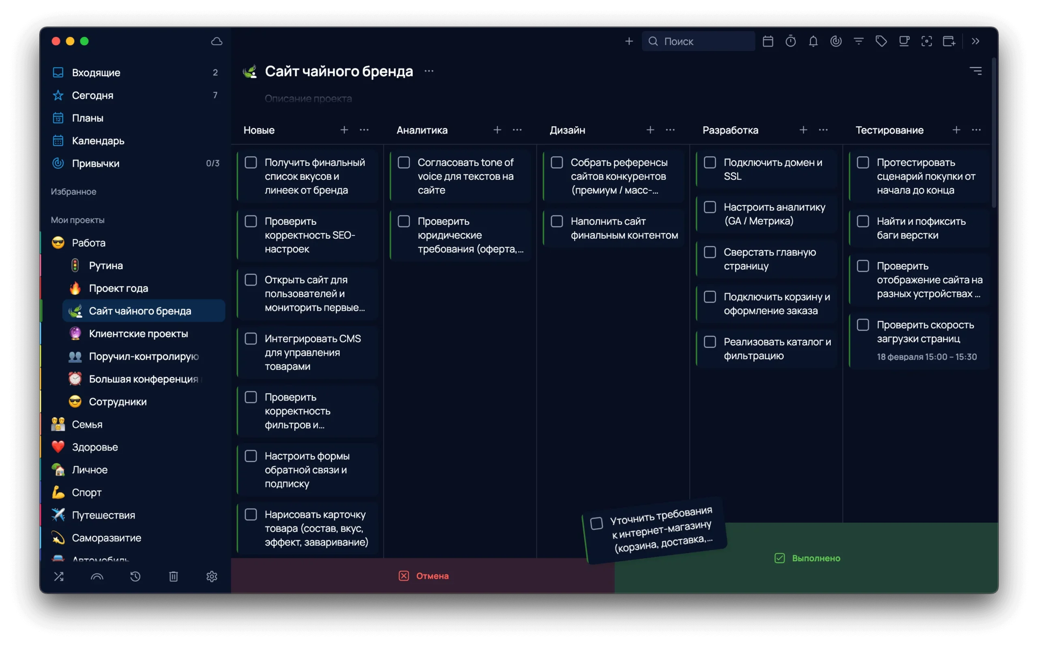
Task: Check 'Найти и пофиксить баги верстки'
Action: [x=863, y=221]
